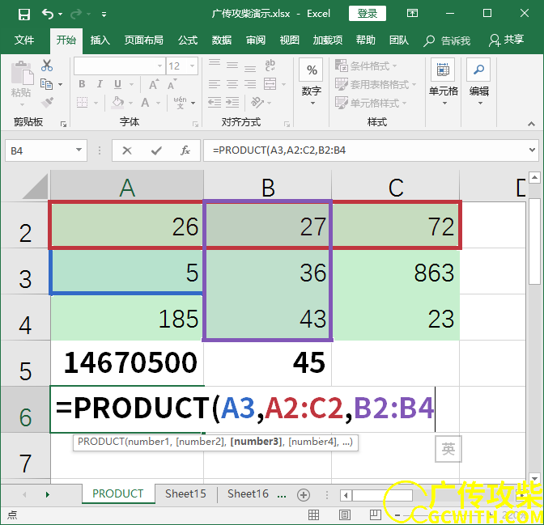
Task: Click Insert Function fx icon
Action: pos(185,150)
